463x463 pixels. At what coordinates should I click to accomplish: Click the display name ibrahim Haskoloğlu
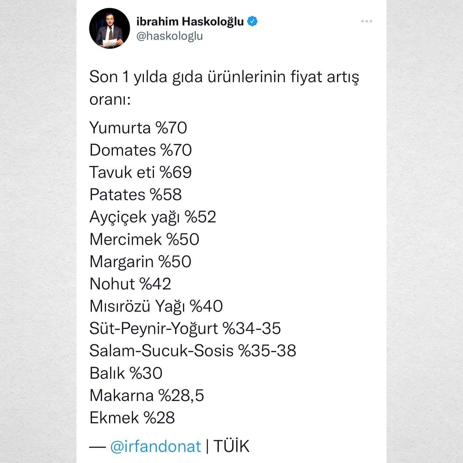pyautogui.click(x=190, y=22)
